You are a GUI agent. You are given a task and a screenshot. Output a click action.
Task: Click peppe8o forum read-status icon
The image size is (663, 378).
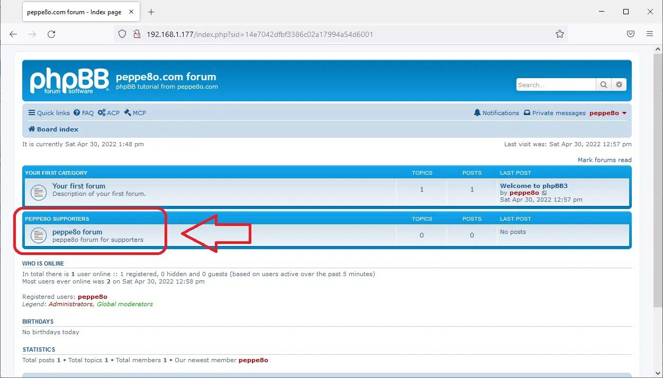tap(38, 235)
